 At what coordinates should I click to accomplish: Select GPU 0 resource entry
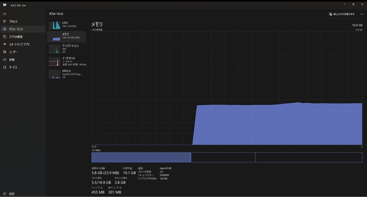coord(67,74)
